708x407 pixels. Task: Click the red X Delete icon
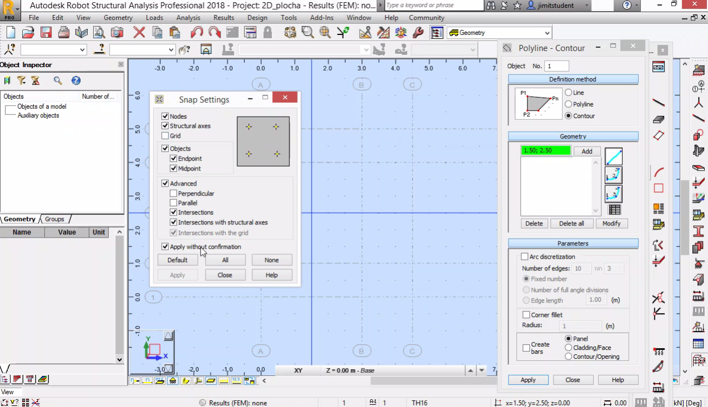[139, 32]
